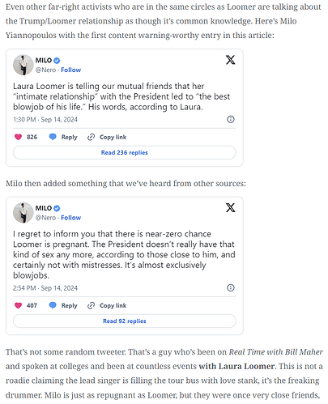Click the info icon on the 2:54 PM tweet

pos(231,287)
